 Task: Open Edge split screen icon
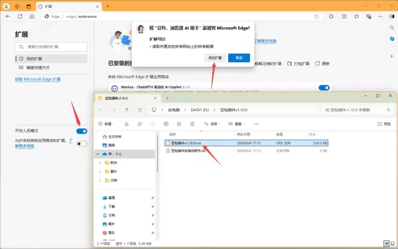coord(344,17)
